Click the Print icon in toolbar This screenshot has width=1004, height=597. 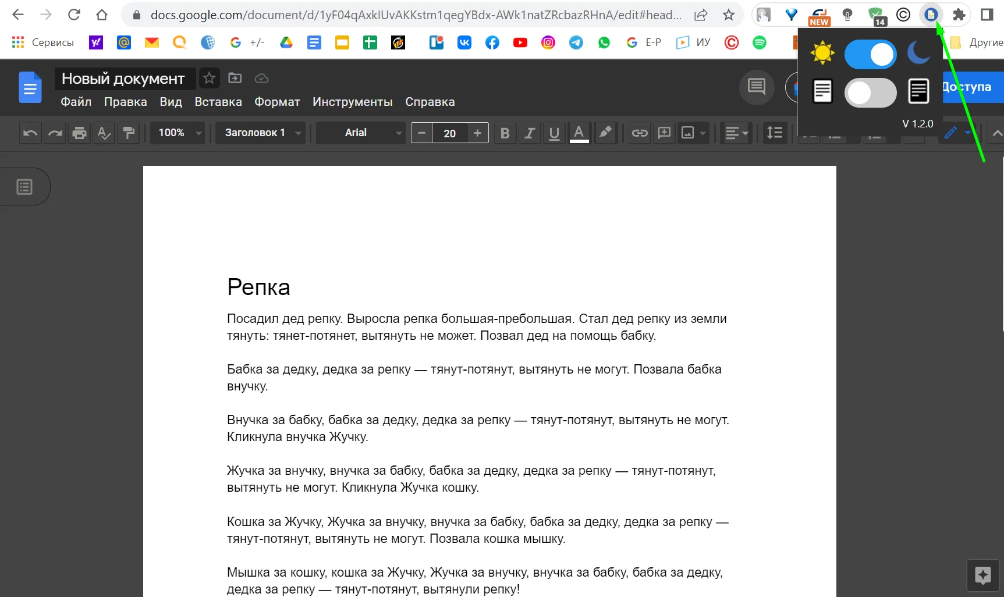click(x=79, y=133)
